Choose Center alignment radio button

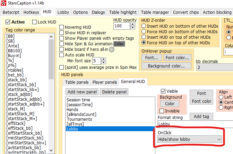[221, 102]
